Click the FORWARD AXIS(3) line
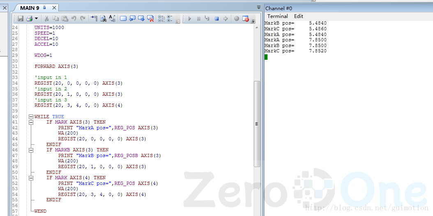Screen dimensions: 433x216 [56, 66]
